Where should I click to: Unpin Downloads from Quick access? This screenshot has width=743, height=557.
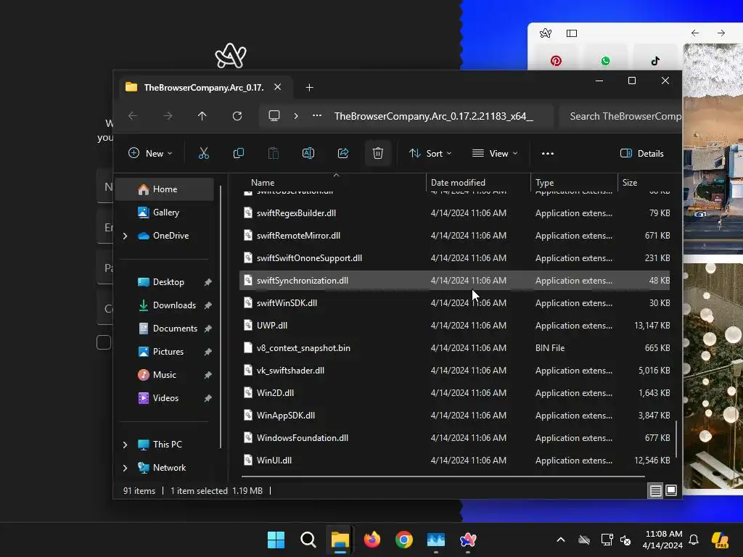point(208,305)
